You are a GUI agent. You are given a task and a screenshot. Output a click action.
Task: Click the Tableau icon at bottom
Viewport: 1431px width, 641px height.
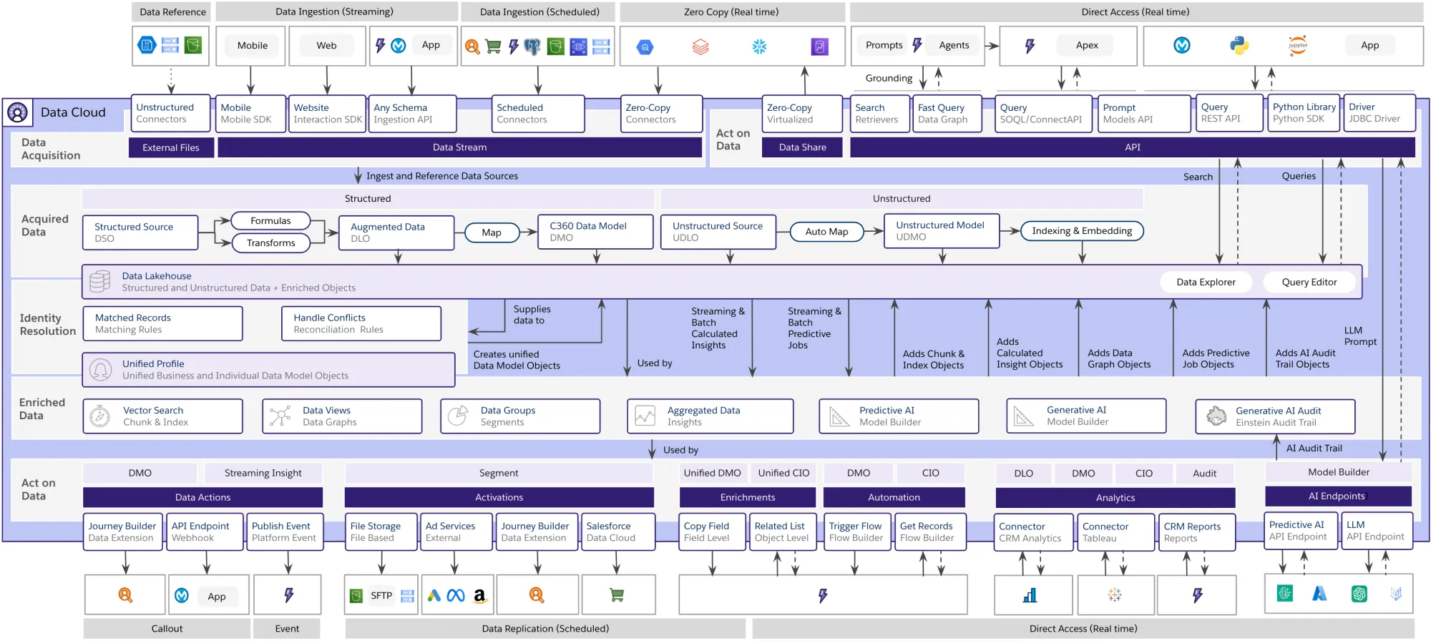[x=1114, y=594]
